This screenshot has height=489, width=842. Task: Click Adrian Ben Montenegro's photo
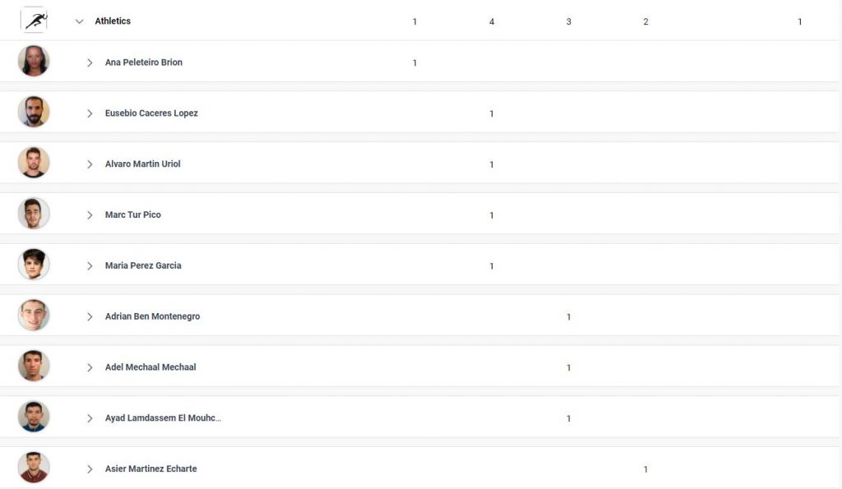click(34, 315)
